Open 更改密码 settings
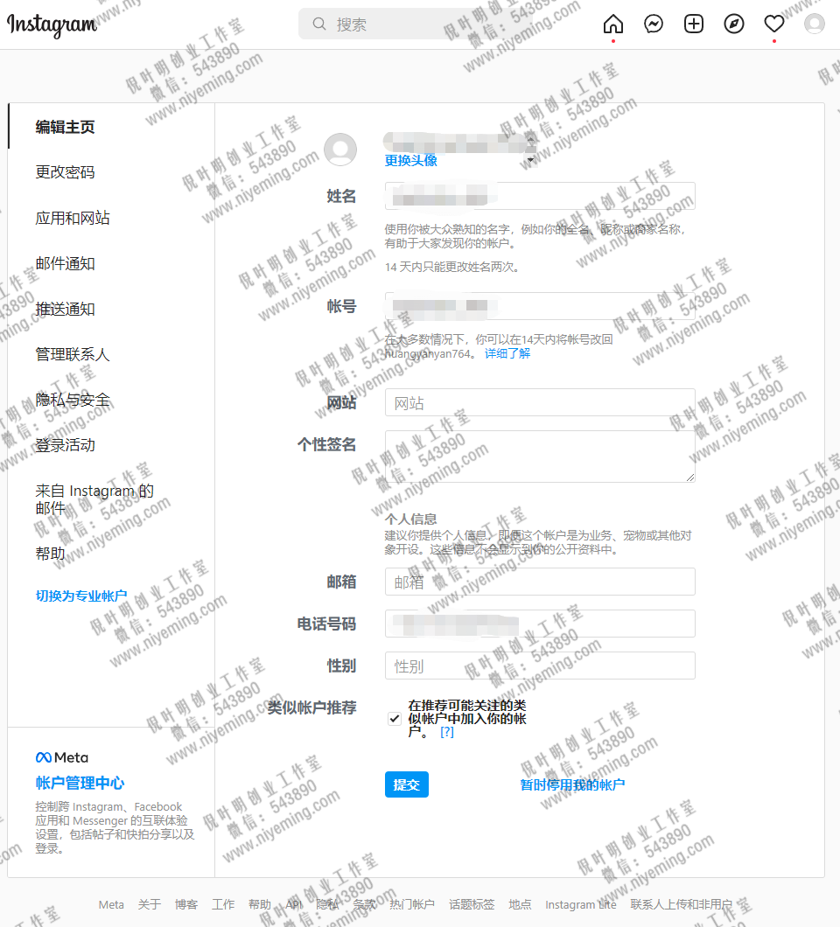The image size is (840, 927). click(x=65, y=172)
